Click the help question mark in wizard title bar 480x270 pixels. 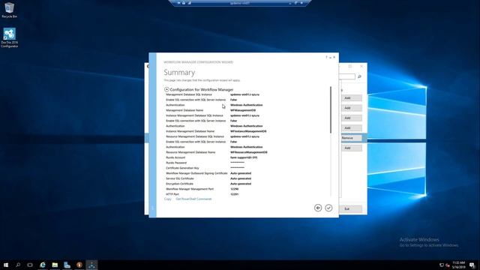click(x=326, y=57)
